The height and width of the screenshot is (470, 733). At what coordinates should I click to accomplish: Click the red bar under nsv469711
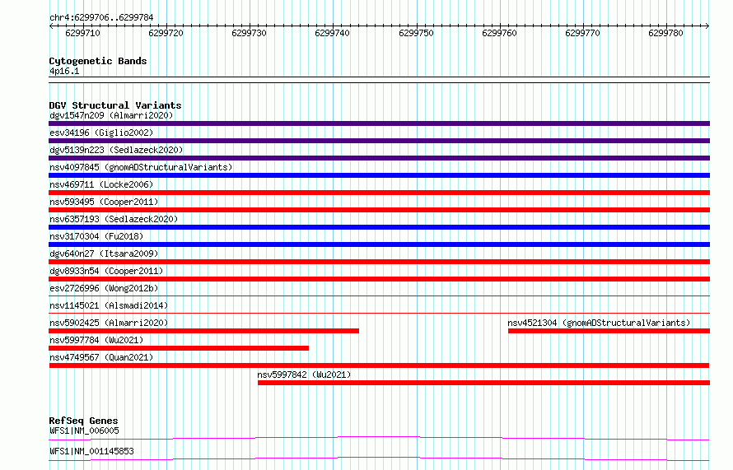[x=379, y=193]
